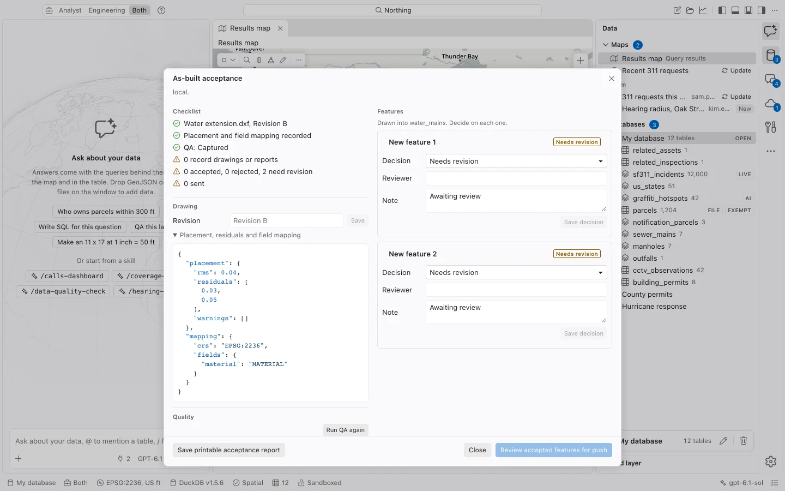Click the pencil edit tool on the map toolbar
Image resolution: width=785 pixels, height=491 pixels.
[283, 60]
